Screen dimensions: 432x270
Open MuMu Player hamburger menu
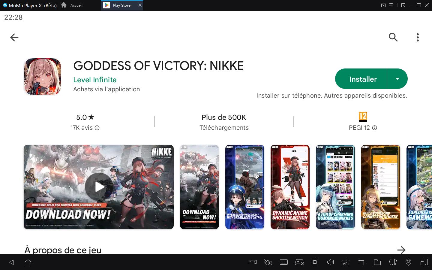[x=391, y=5]
